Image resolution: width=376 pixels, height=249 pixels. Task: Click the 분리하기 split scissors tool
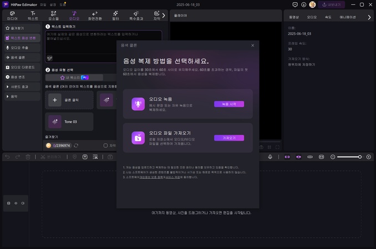(50, 157)
